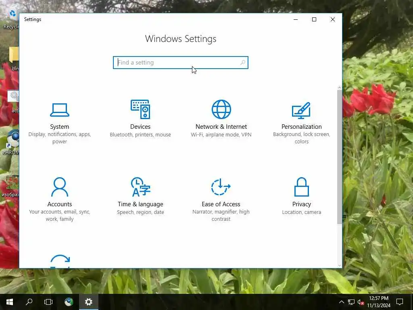Click the Devices label text
Image resolution: width=413 pixels, height=310 pixels.
tap(140, 126)
